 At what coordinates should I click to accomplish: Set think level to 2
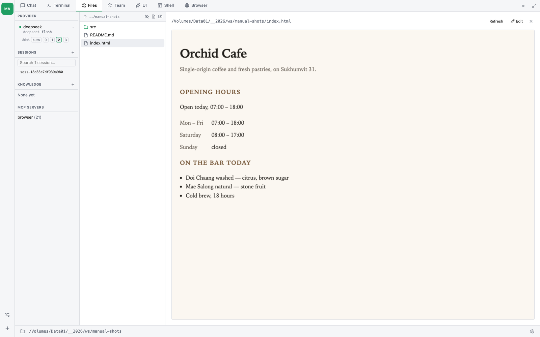click(59, 40)
